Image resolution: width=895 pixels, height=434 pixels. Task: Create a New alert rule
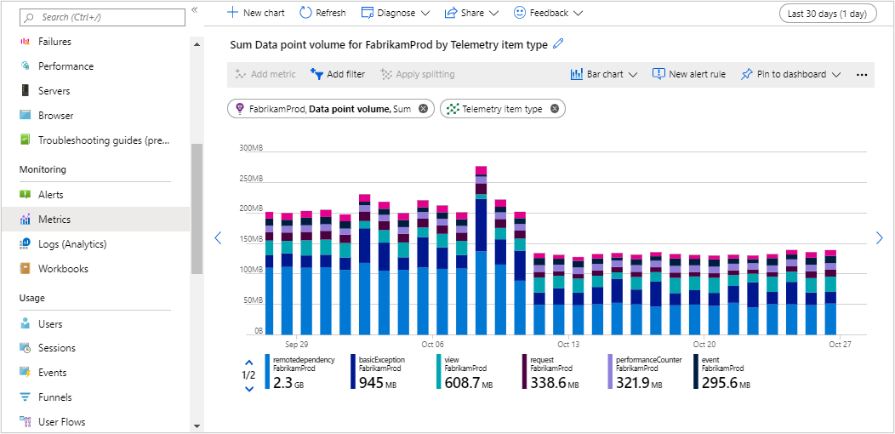pos(689,75)
